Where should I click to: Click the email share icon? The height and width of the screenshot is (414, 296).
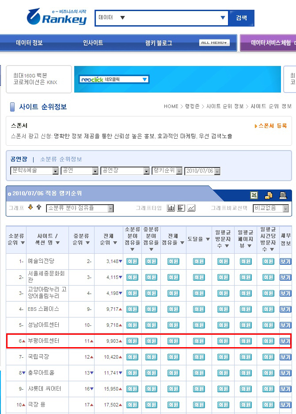pyautogui.click(x=269, y=195)
